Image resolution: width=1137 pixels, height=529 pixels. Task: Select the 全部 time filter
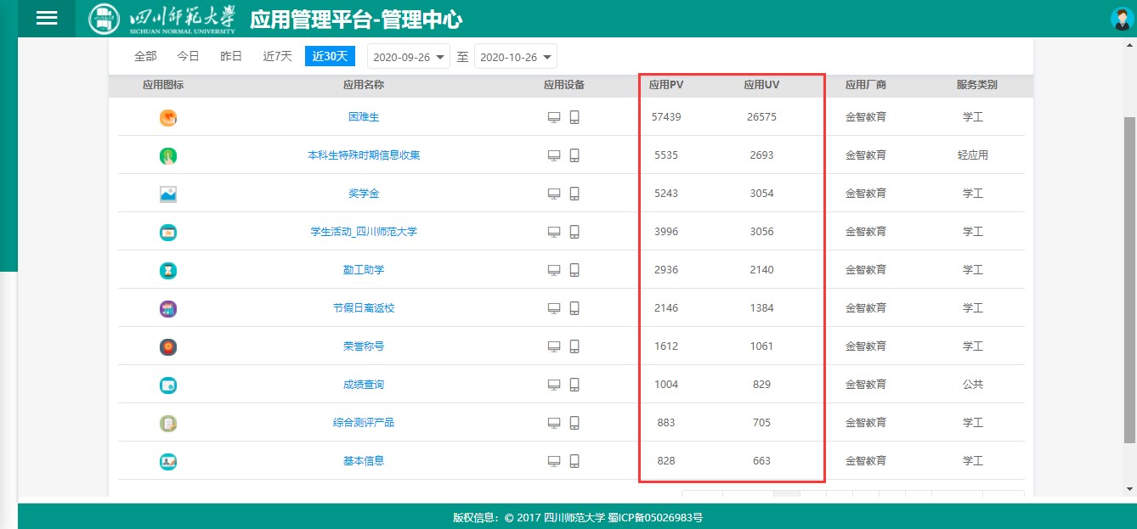tap(145, 56)
